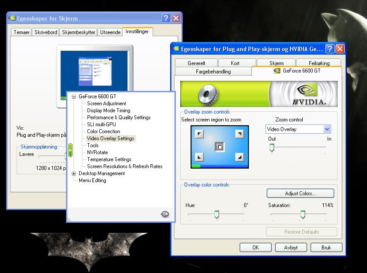Image resolution: width=367 pixels, height=273 pixels.
Task: Click the '1280 x 1024' resolution text
Action: pos(49,168)
